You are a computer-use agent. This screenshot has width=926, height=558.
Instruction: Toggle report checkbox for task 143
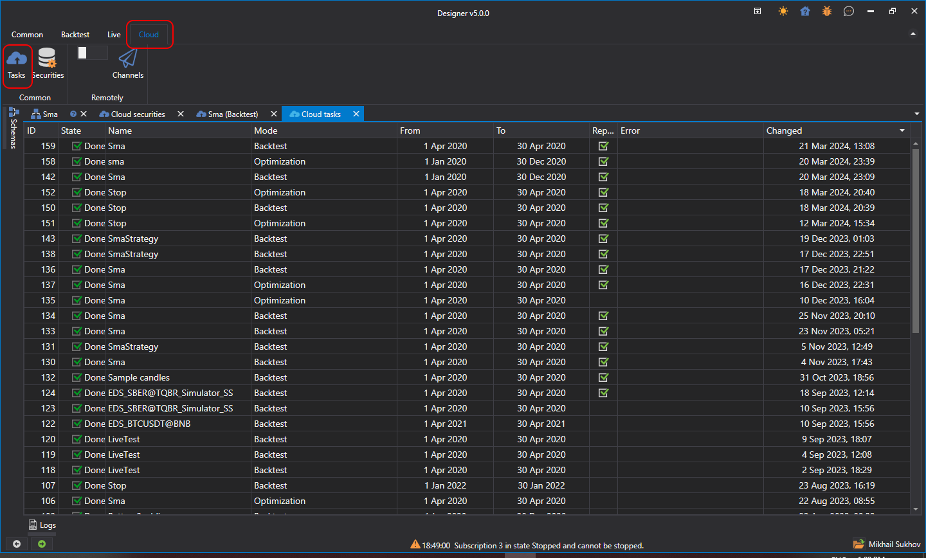(603, 239)
